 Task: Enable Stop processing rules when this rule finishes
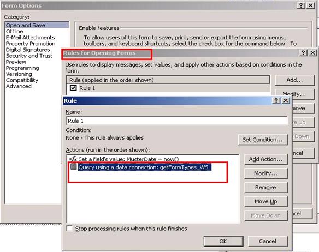coord(69,229)
